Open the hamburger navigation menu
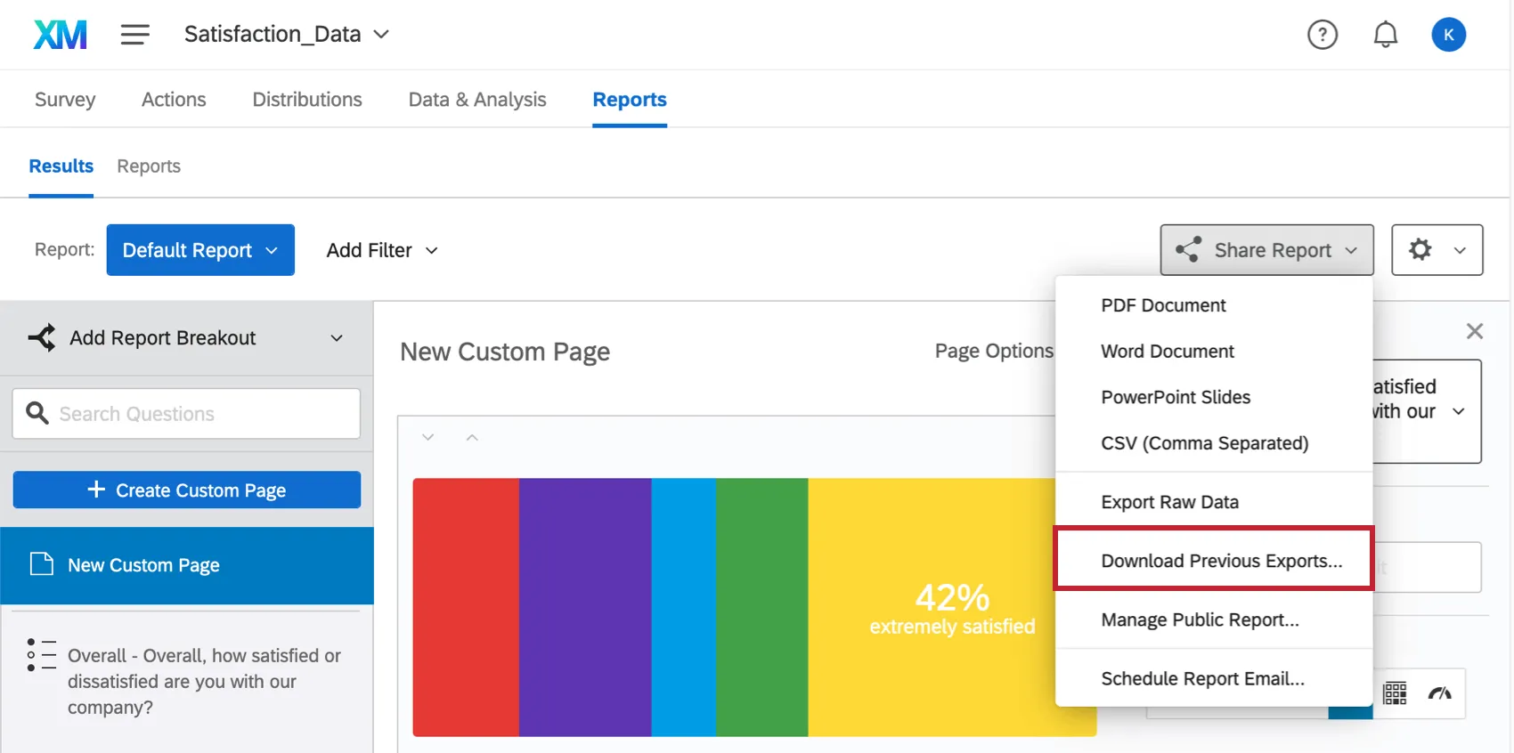 pos(134,35)
